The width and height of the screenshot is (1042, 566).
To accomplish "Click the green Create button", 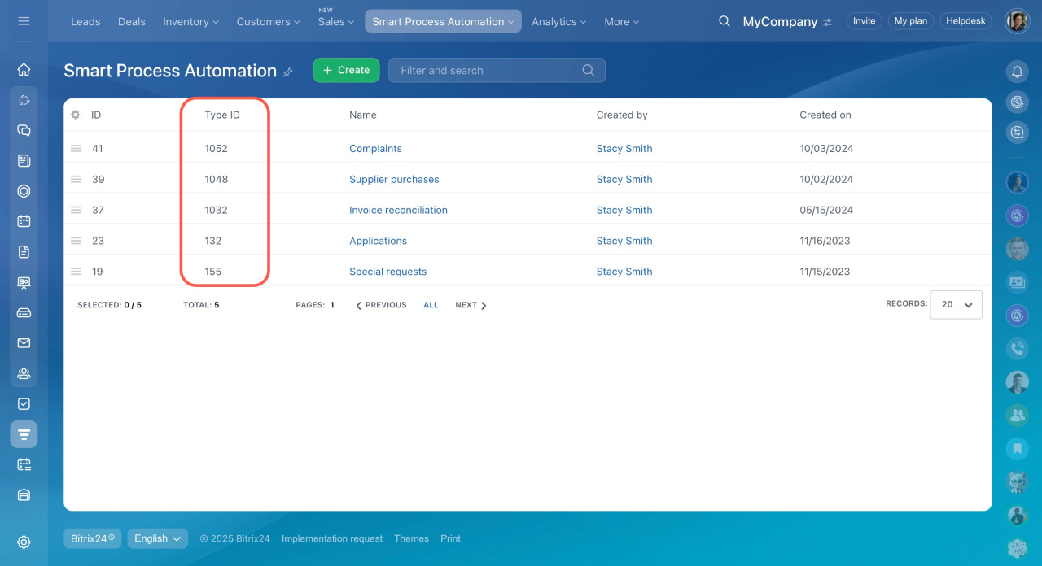I will click(x=346, y=71).
